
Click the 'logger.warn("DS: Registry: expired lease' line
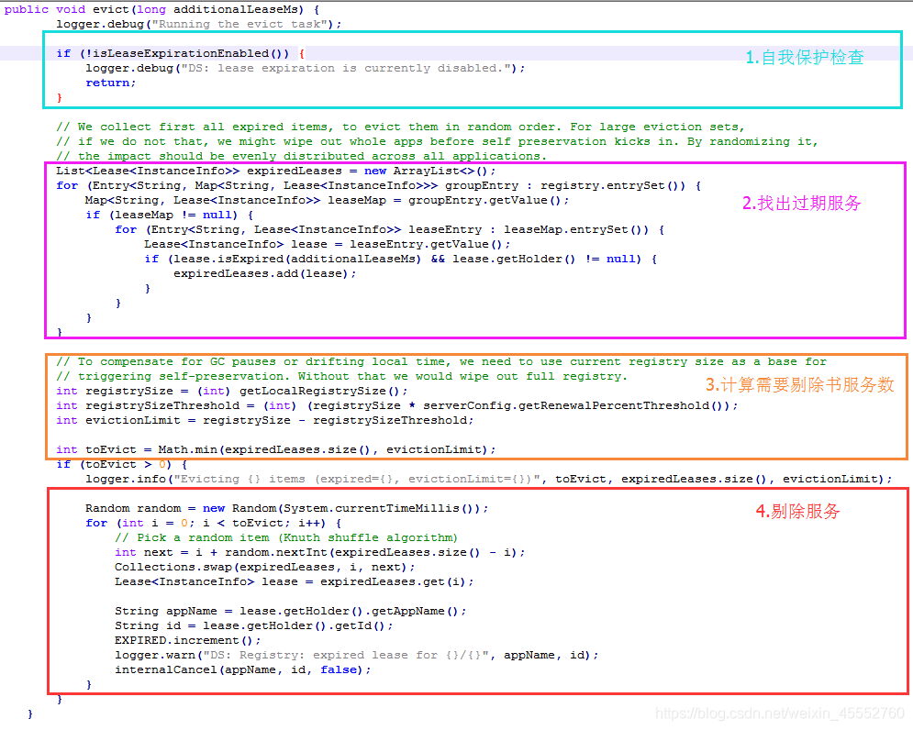pos(356,655)
